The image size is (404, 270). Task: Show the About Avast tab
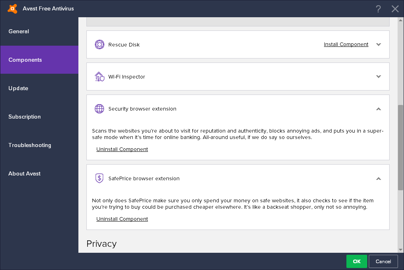24,173
